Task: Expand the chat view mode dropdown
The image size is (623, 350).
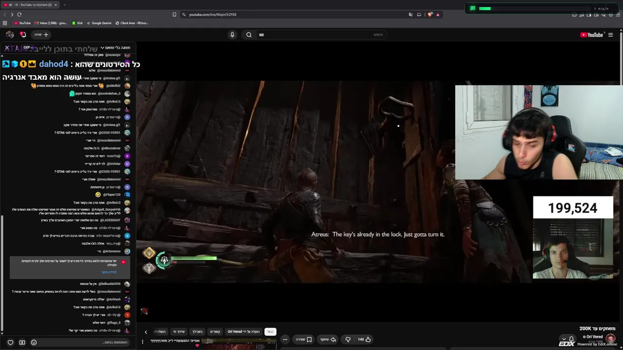Action: tap(115, 48)
